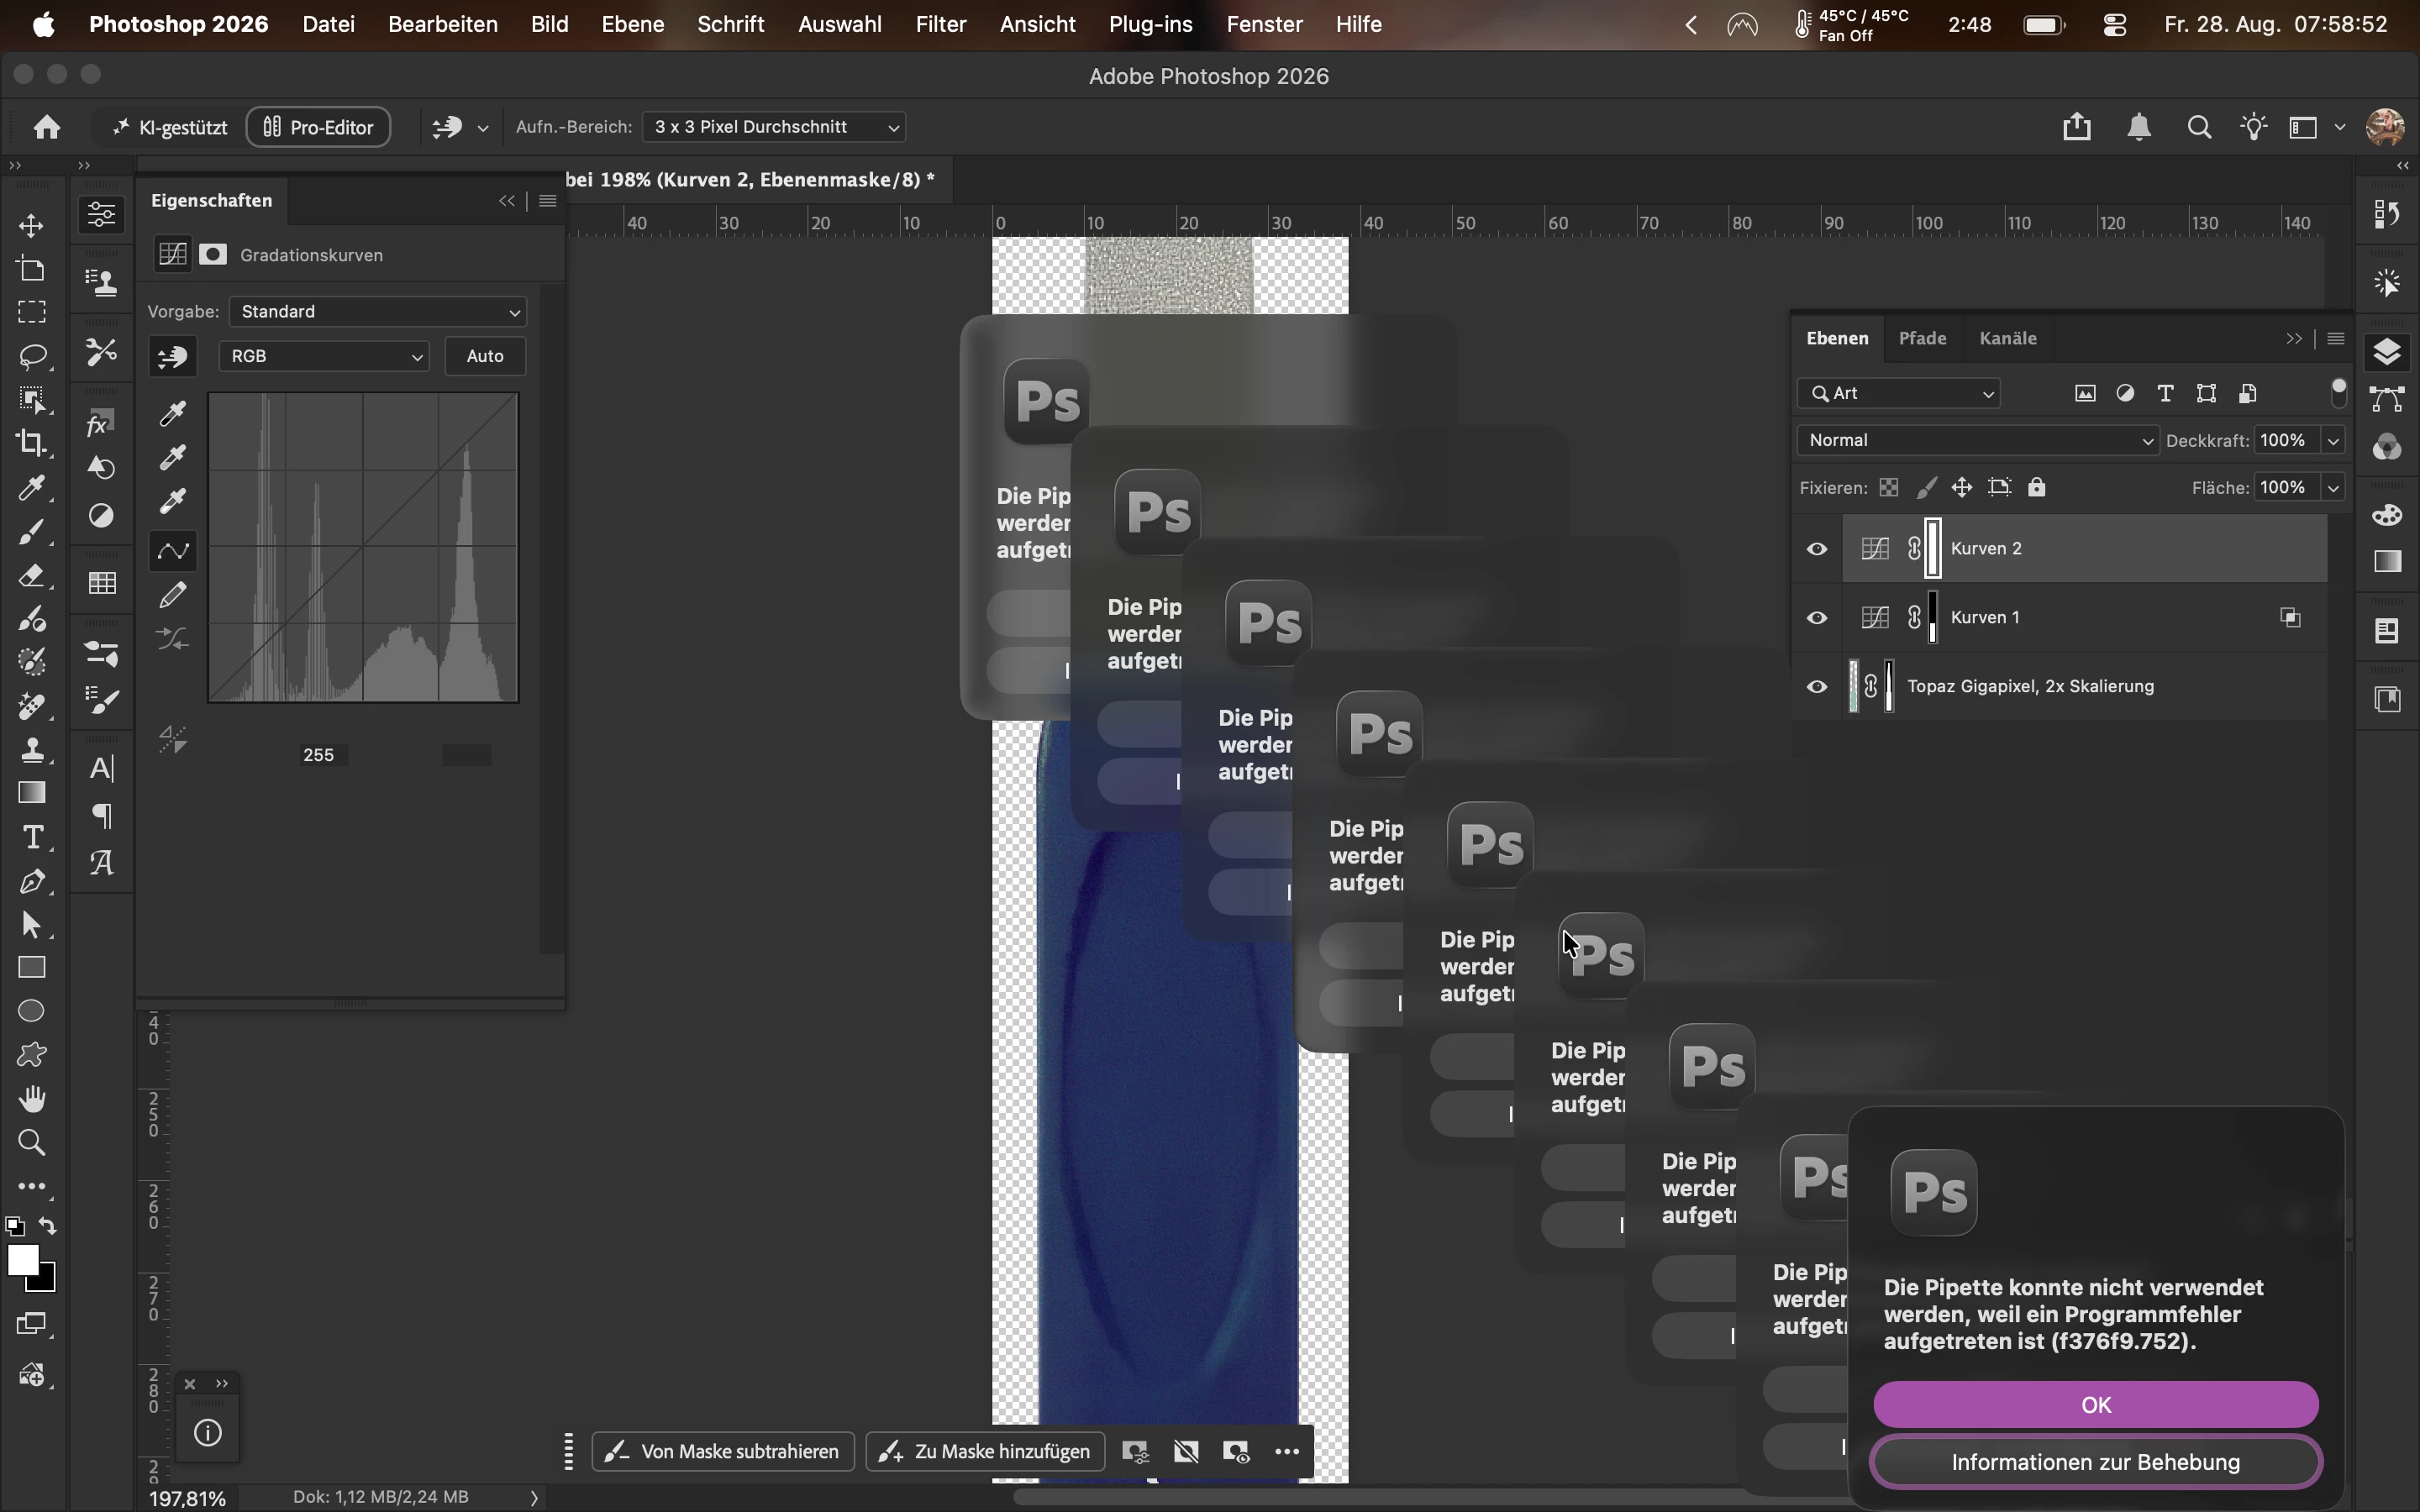This screenshot has width=2420, height=1512.
Task: Toggle lock position
Action: coord(1962,488)
